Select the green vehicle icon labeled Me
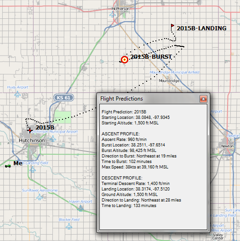The image size is (240, 241). 8,166
